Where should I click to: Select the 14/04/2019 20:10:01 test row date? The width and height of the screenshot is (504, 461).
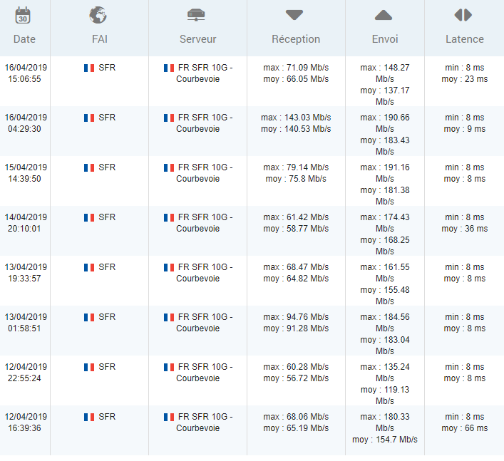(25, 223)
